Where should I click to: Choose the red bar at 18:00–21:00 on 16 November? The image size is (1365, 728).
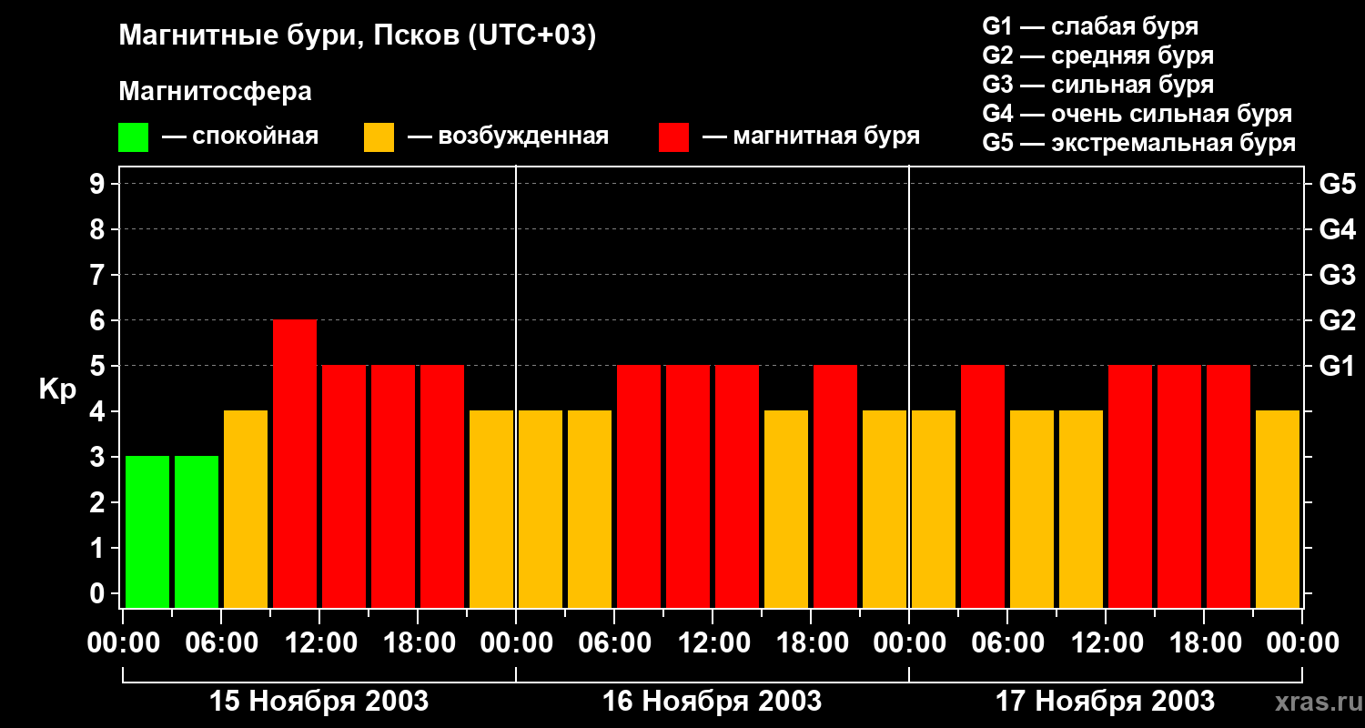click(835, 486)
